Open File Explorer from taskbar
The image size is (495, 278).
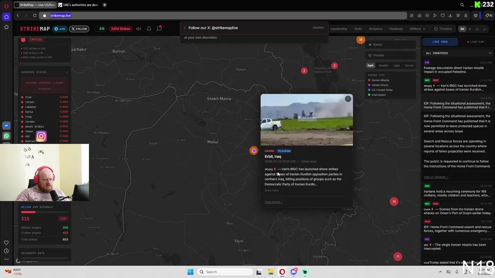click(271, 272)
